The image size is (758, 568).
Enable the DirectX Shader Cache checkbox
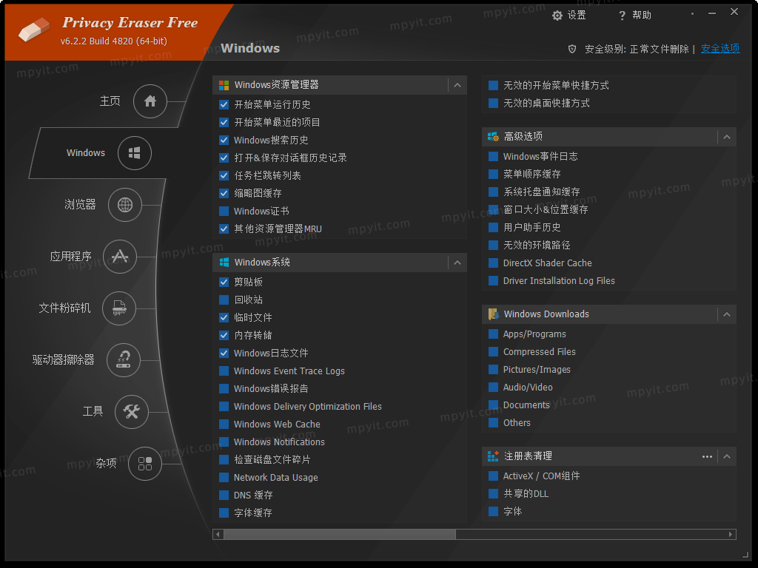click(493, 263)
